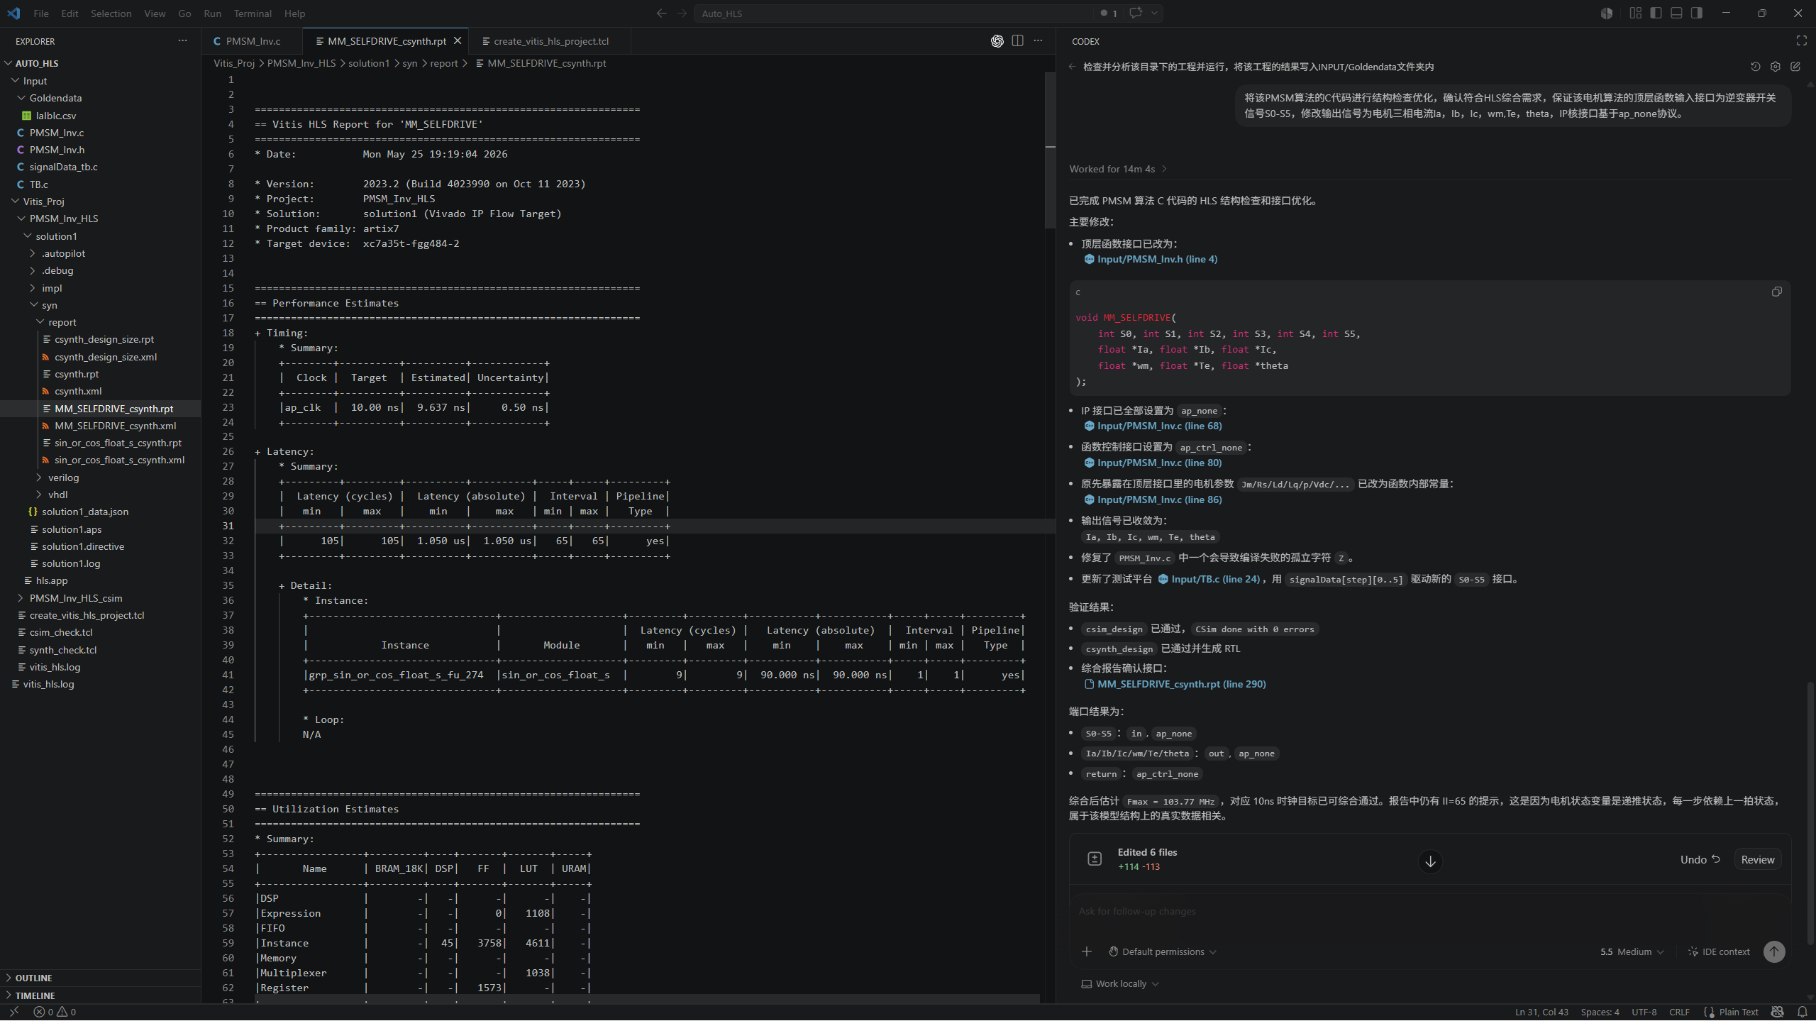Open the Help menu
The width and height of the screenshot is (1816, 1021).
pyautogui.click(x=294, y=13)
